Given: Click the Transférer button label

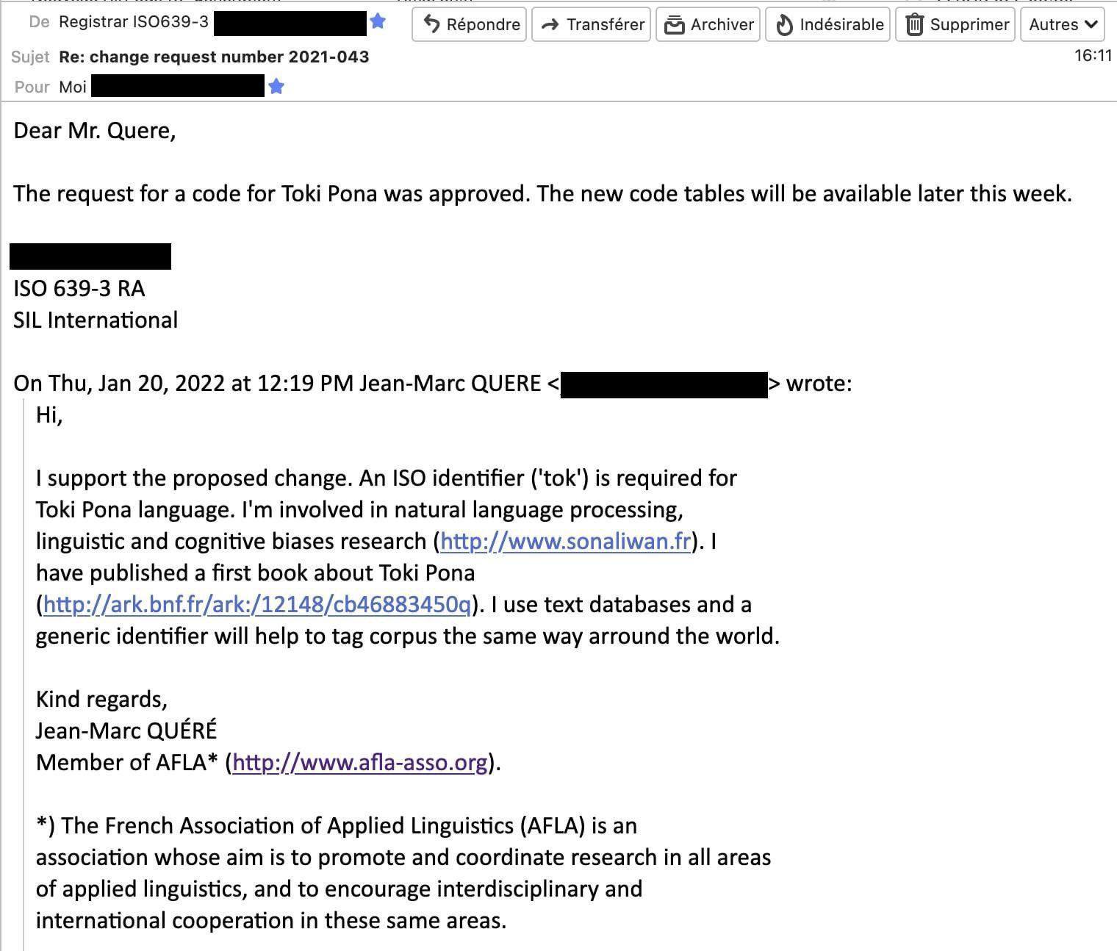Looking at the screenshot, I should coord(606,24).
